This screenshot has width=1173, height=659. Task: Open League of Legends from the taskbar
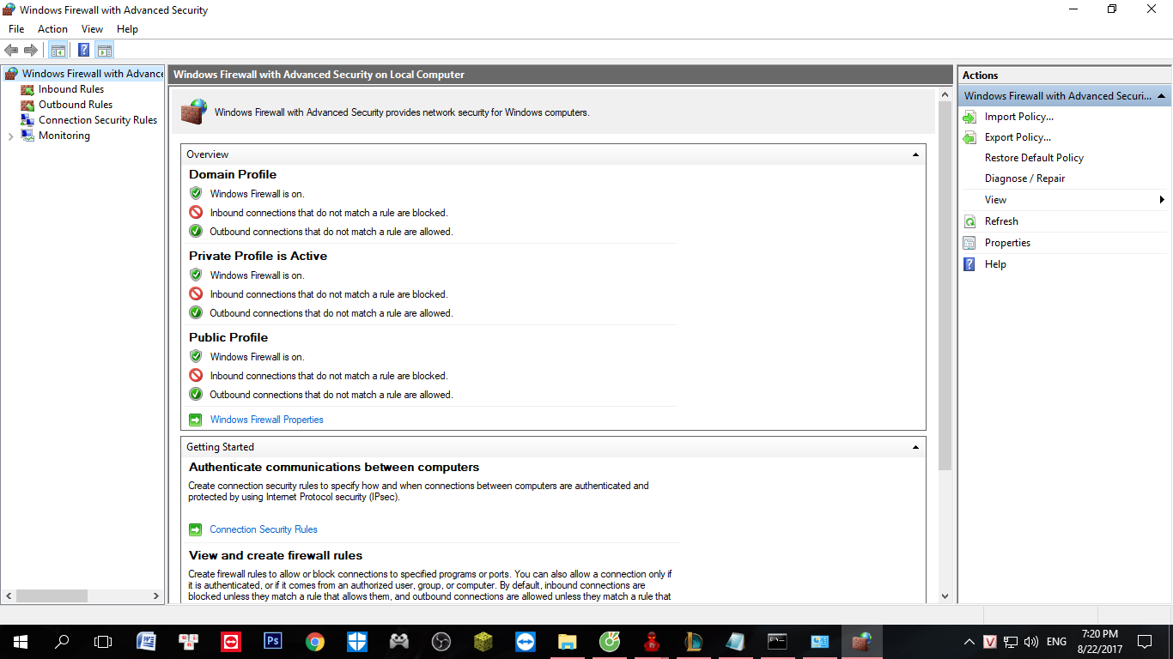(694, 641)
